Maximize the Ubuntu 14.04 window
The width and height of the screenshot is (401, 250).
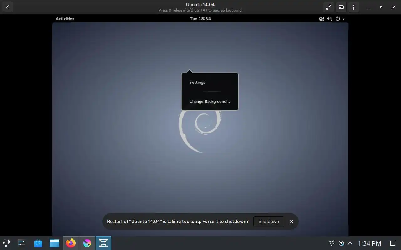tap(381, 7)
